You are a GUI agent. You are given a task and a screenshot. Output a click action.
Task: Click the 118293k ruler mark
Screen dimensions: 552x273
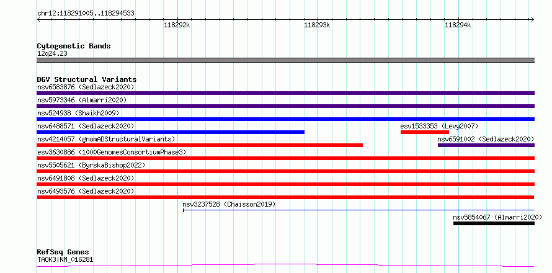(317, 25)
